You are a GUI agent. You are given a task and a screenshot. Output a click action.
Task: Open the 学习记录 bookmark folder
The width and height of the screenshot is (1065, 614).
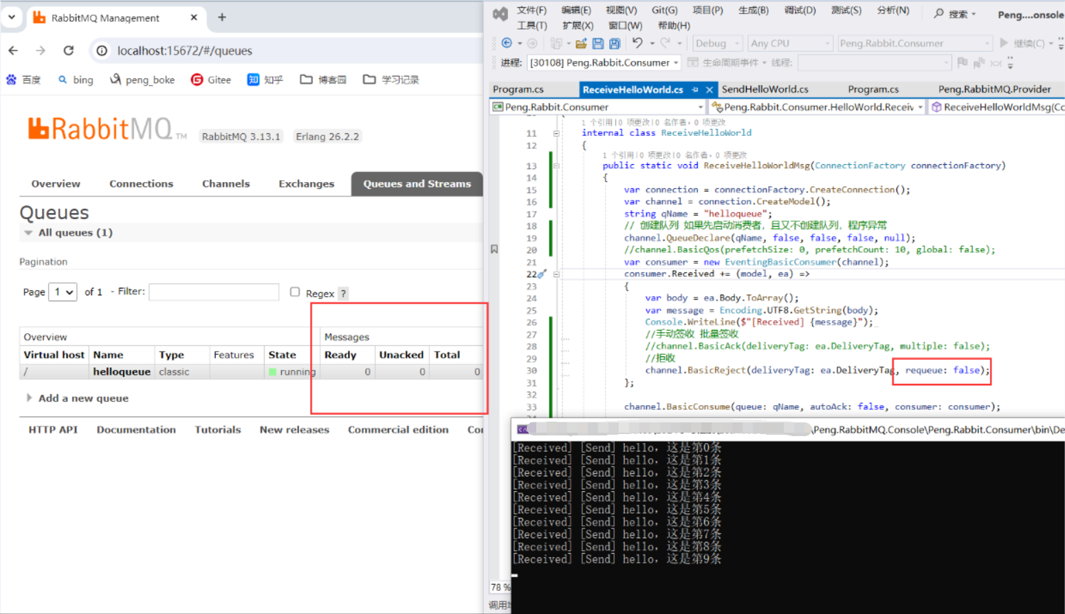pos(391,80)
